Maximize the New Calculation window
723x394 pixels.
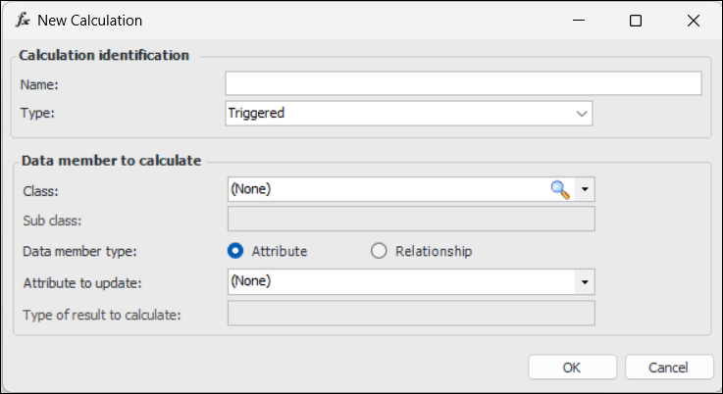pos(636,21)
